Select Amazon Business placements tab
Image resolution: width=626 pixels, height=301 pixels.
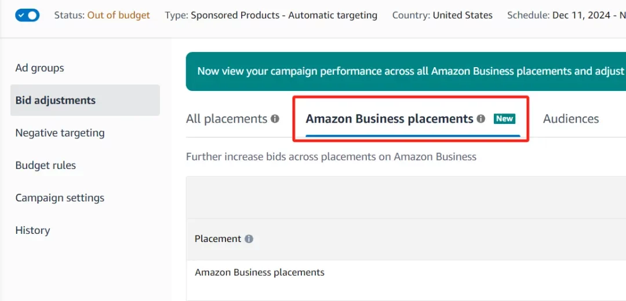pos(390,119)
